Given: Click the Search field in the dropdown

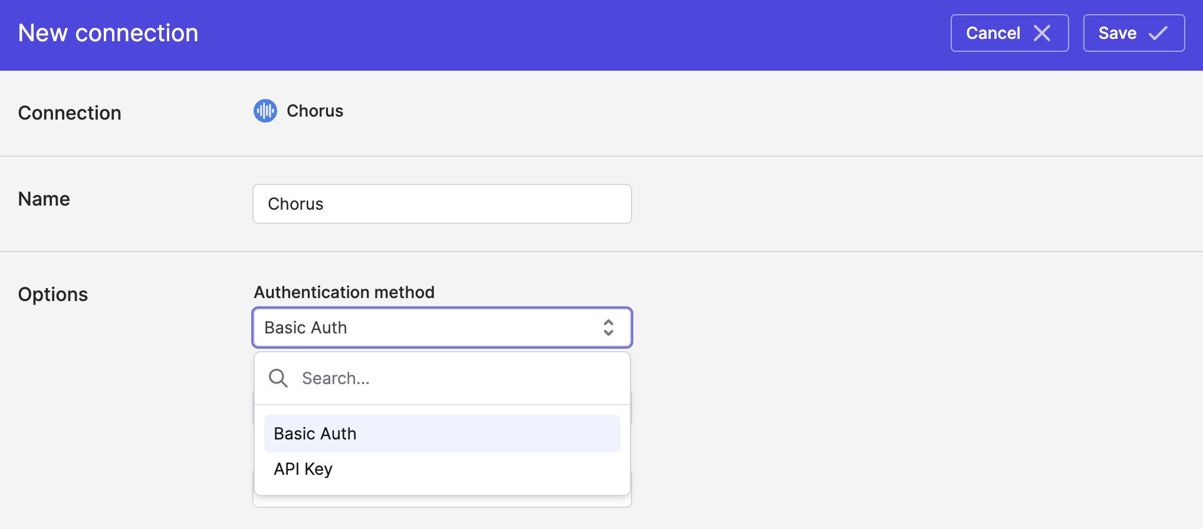Looking at the screenshot, I should (x=442, y=378).
